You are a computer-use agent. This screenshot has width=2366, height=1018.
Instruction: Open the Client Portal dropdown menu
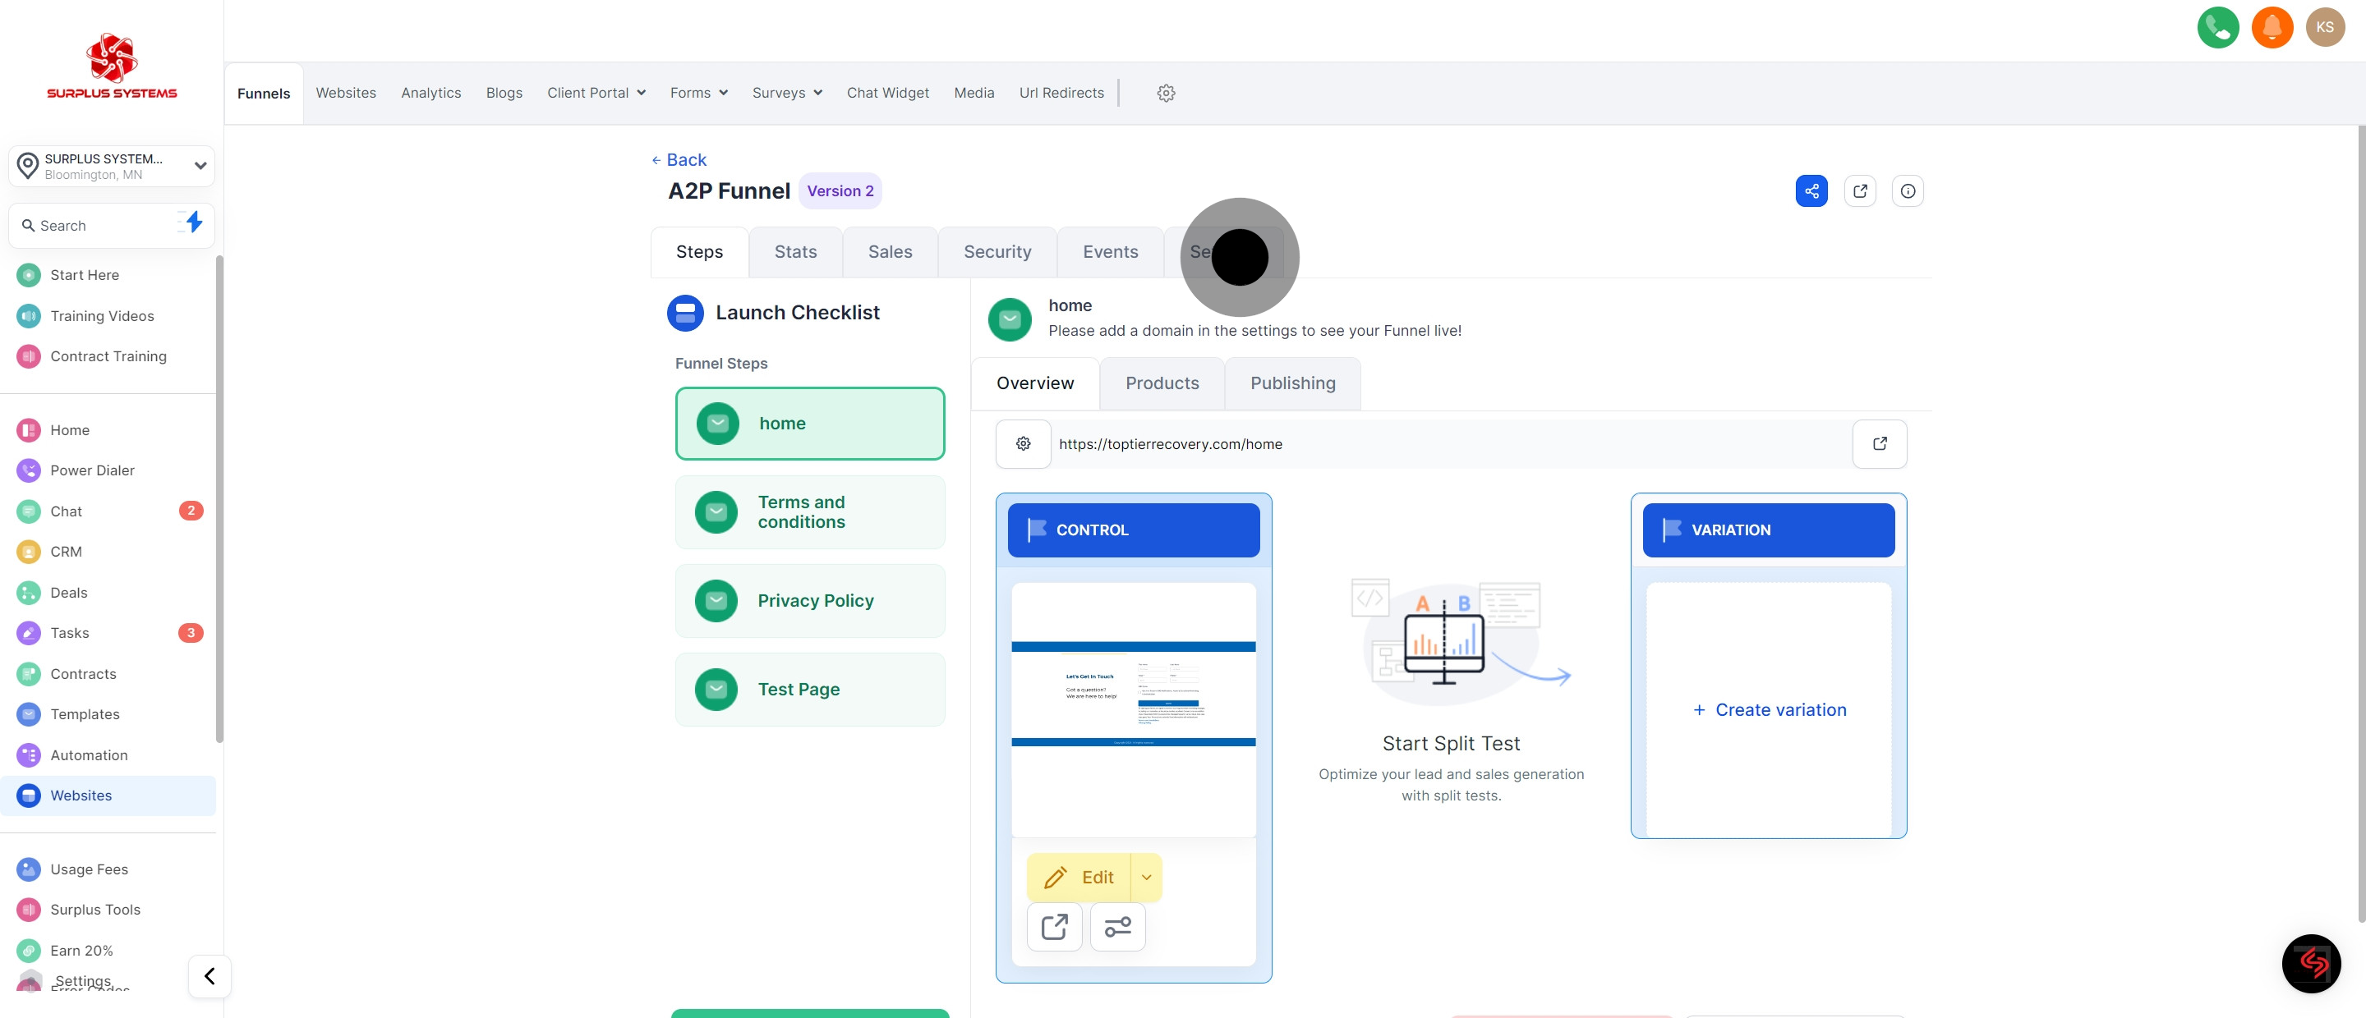(596, 93)
